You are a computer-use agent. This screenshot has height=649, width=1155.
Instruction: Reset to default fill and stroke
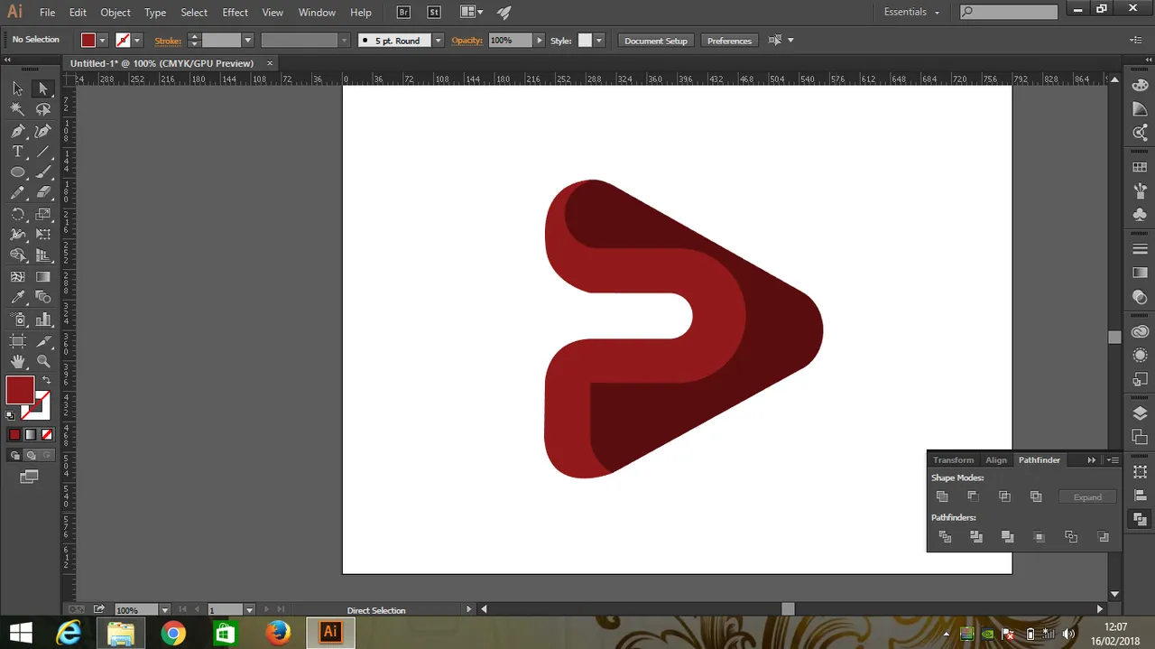click(10, 416)
